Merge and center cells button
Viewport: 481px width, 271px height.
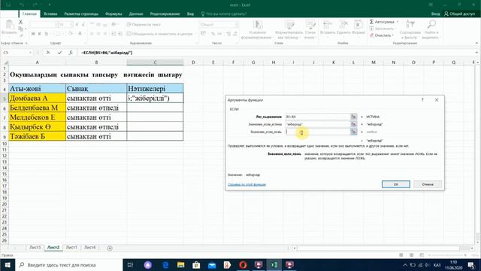pos(159,34)
